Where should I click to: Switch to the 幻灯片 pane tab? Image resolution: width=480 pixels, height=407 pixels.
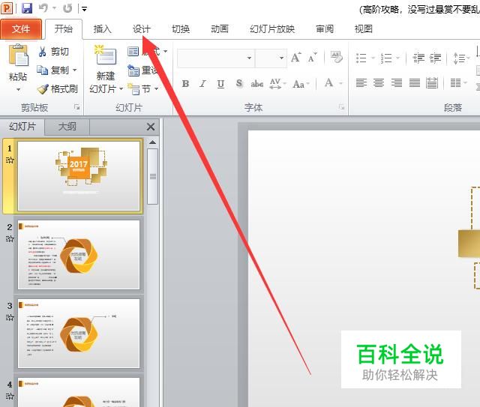[x=22, y=127]
